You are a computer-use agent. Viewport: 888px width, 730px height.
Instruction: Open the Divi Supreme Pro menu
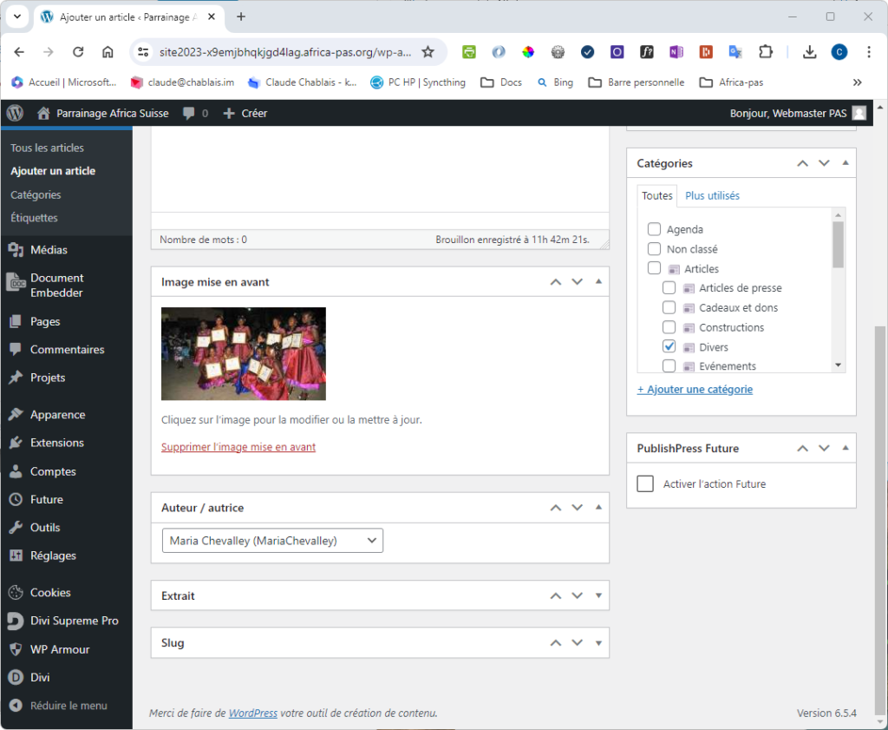[74, 621]
